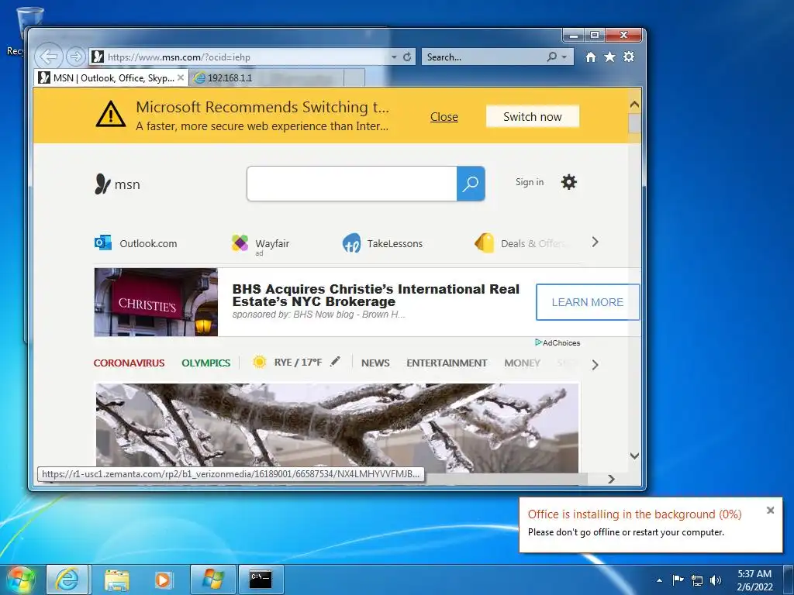
Task: Click the magnifier icon in browser search box
Action: pos(552,57)
